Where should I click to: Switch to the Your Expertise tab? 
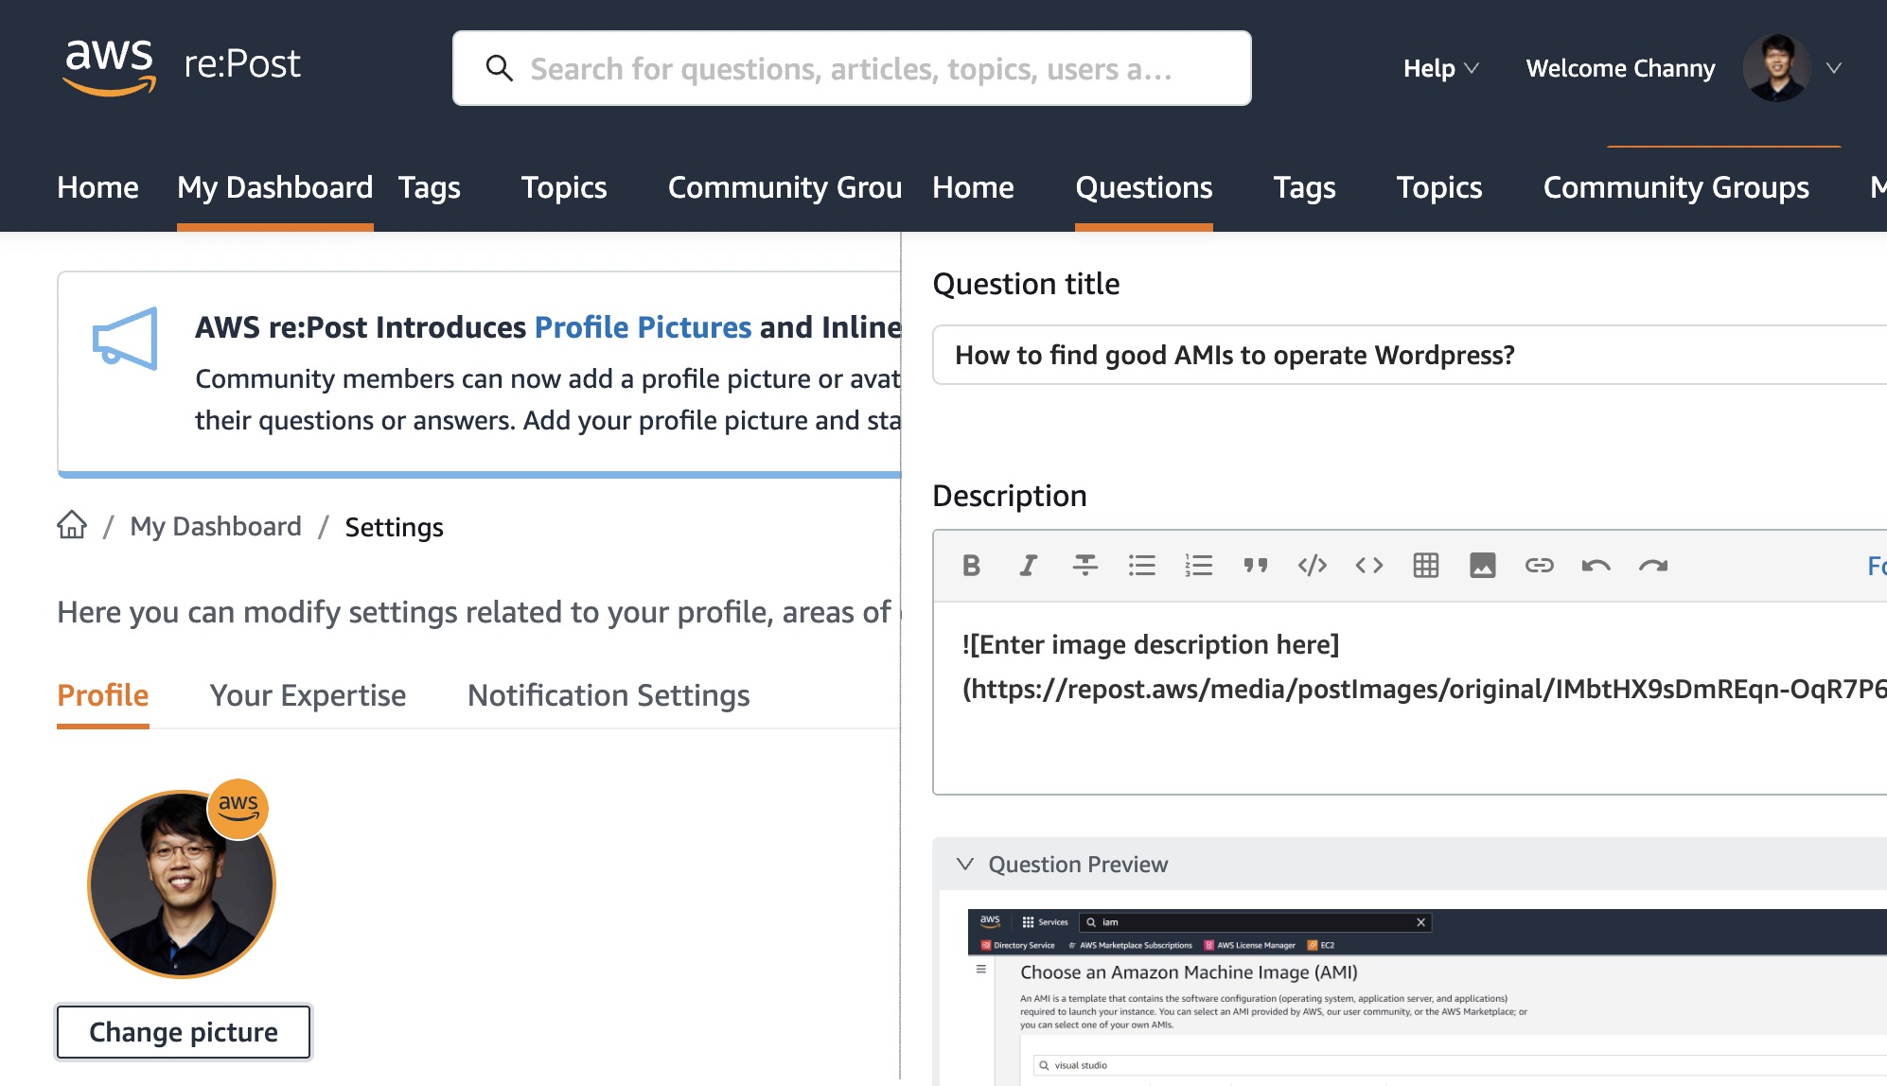(308, 694)
